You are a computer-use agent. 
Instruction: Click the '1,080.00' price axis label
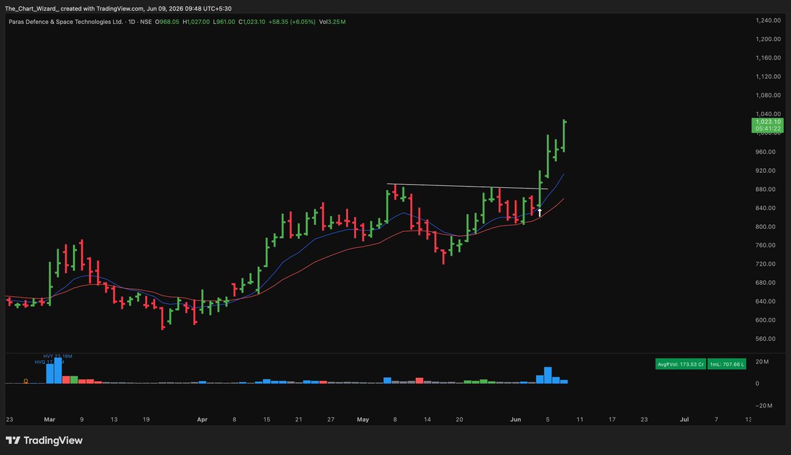coord(767,96)
